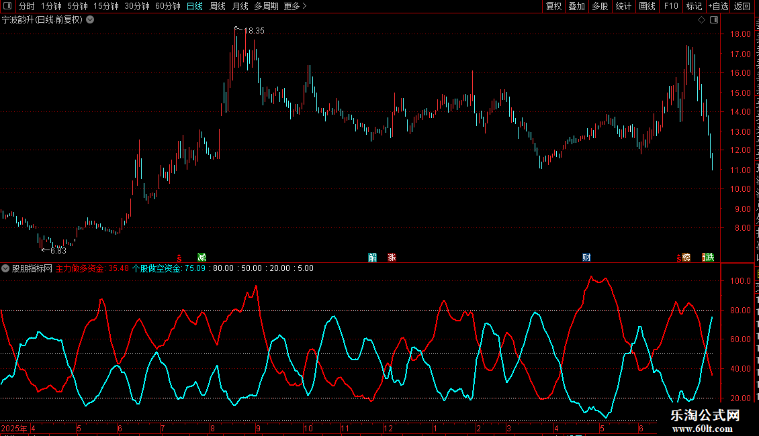Click the 统计 statistics button
Screen dimensions: 759x436
623,6
